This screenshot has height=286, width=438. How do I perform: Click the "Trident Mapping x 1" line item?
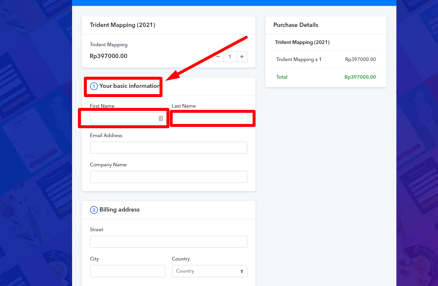coord(299,59)
